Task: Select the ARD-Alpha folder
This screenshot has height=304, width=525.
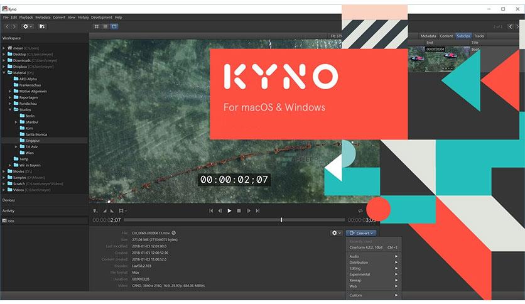Action: click(25, 79)
